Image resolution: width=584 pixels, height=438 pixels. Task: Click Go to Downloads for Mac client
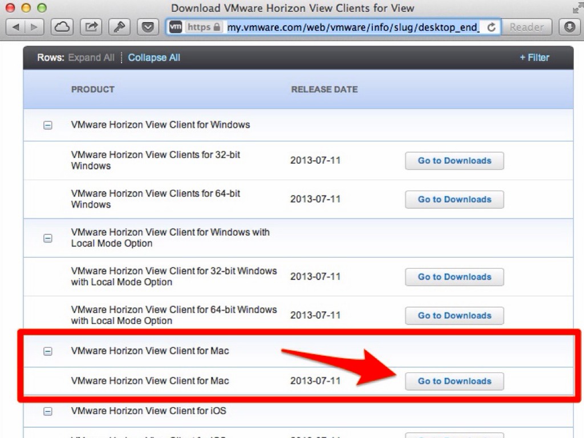454,381
